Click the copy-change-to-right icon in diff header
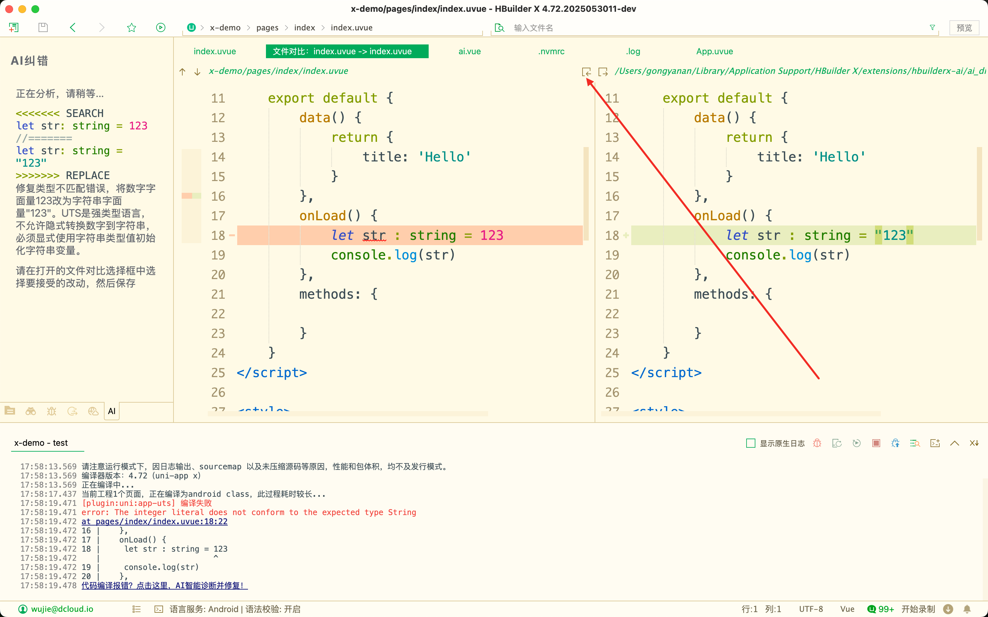The width and height of the screenshot is (988, 617). [603, 72]
